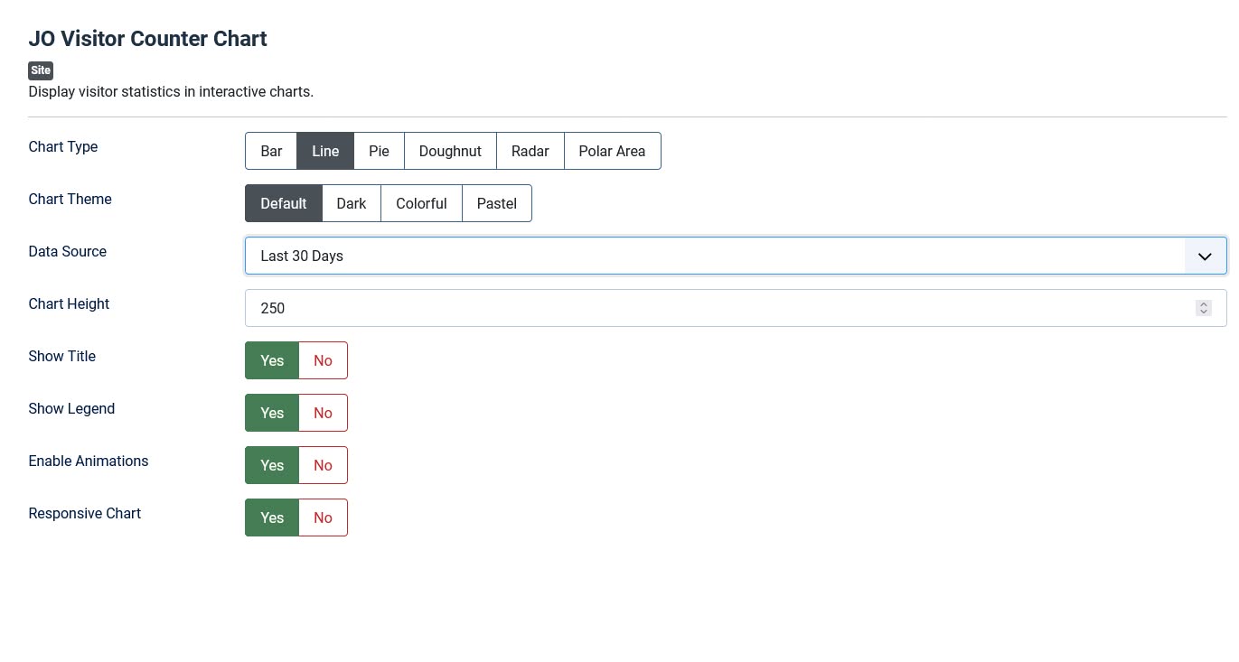Set Enable Animations to No

pos(323,465)
